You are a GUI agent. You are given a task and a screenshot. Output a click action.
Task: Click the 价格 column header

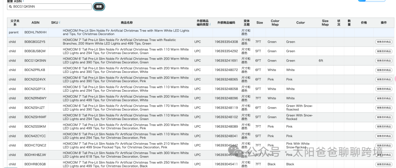(364, 23)
